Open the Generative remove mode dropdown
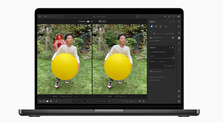 point(159,52)
